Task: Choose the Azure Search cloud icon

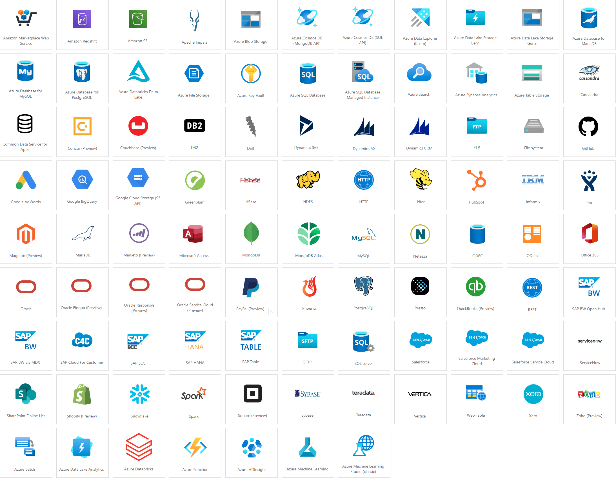Action: [419, 73]
